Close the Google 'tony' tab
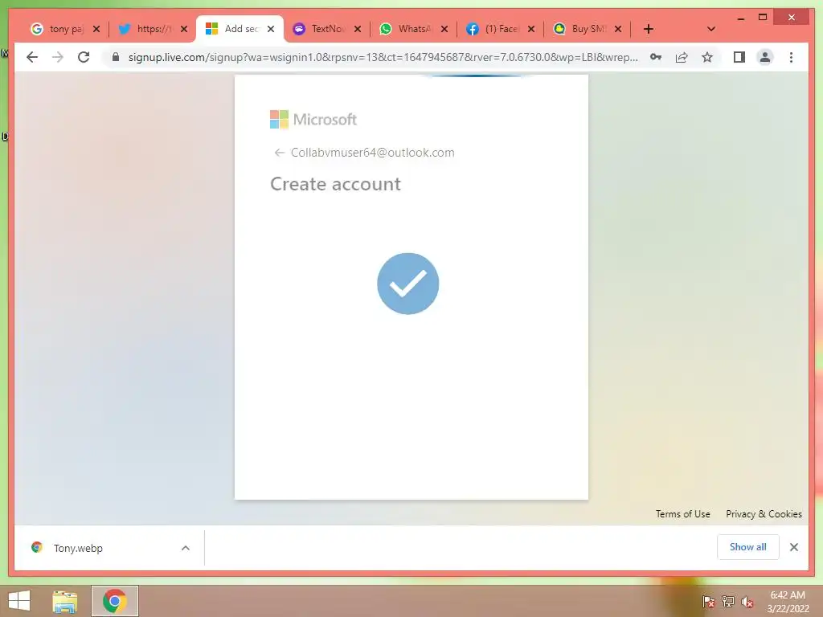 96,29
